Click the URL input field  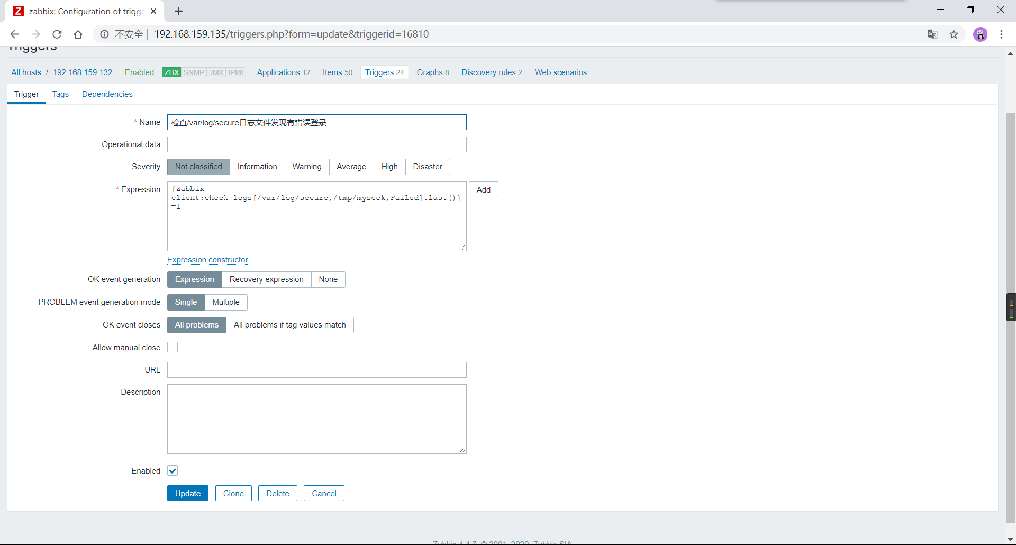pos(317,370)
